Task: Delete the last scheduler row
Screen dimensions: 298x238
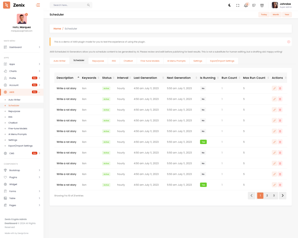Action: click(280, 185)
